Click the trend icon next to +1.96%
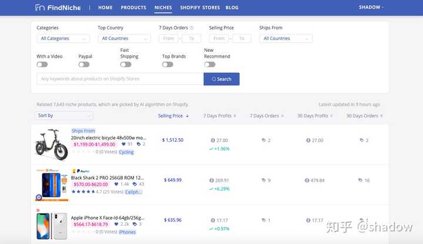The width and height of the screenshot is (423, 244). [x=211, y=149]
